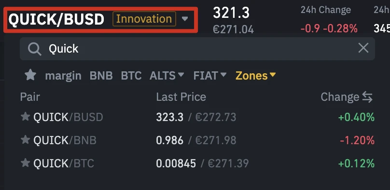Switch to the BTC market tab
390x190 pixels.
(131, 76)
